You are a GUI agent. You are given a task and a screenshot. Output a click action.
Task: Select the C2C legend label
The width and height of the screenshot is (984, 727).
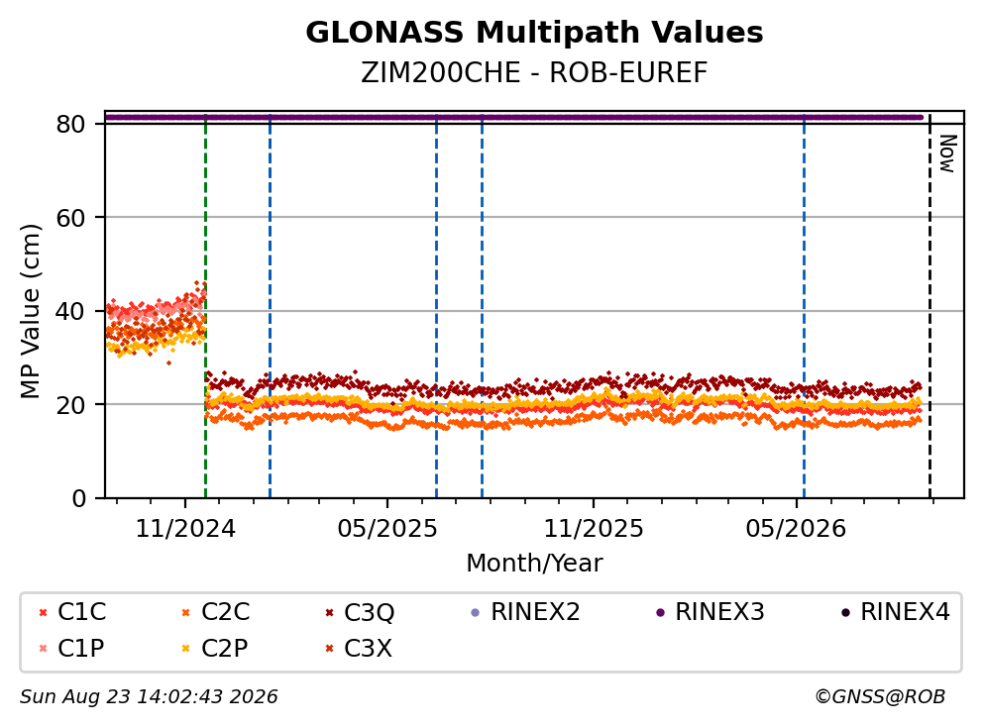225,611
